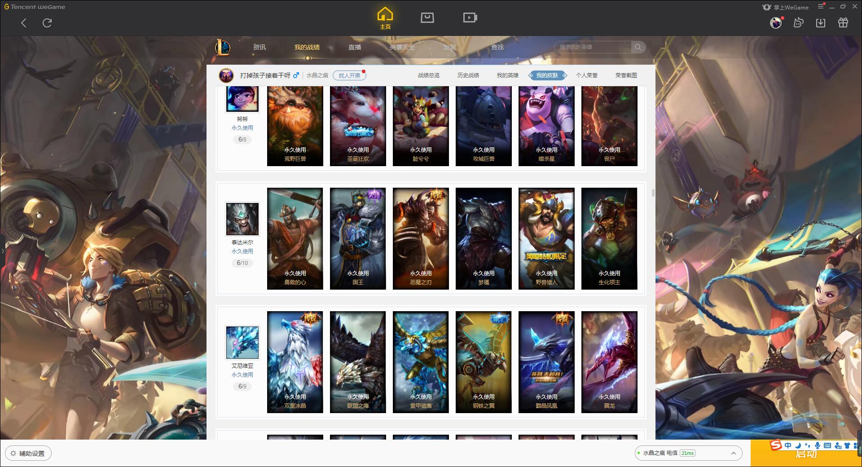Screen dimensions: 862x467
Task: Click the search magnifier button
Action: (x=638, y=47)
